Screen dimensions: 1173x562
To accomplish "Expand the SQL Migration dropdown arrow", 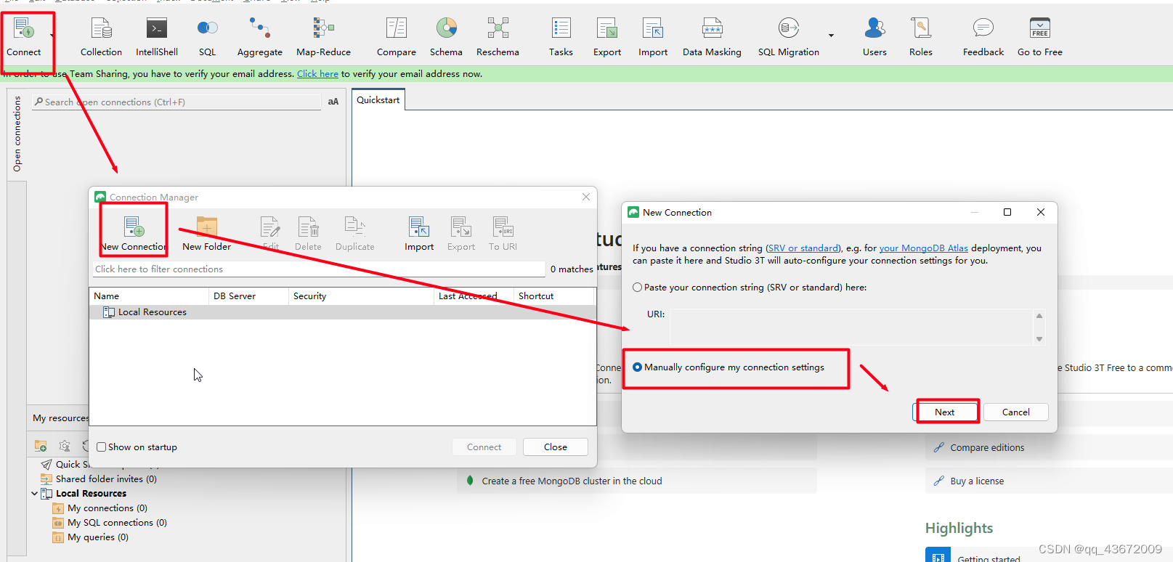I will [x=831, y=35].
